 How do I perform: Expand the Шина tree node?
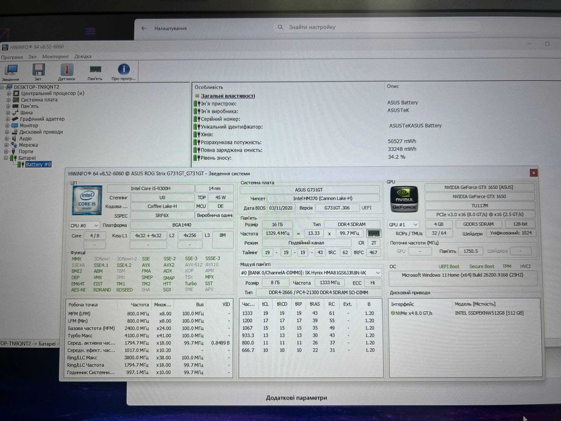(x=8, y=113)
